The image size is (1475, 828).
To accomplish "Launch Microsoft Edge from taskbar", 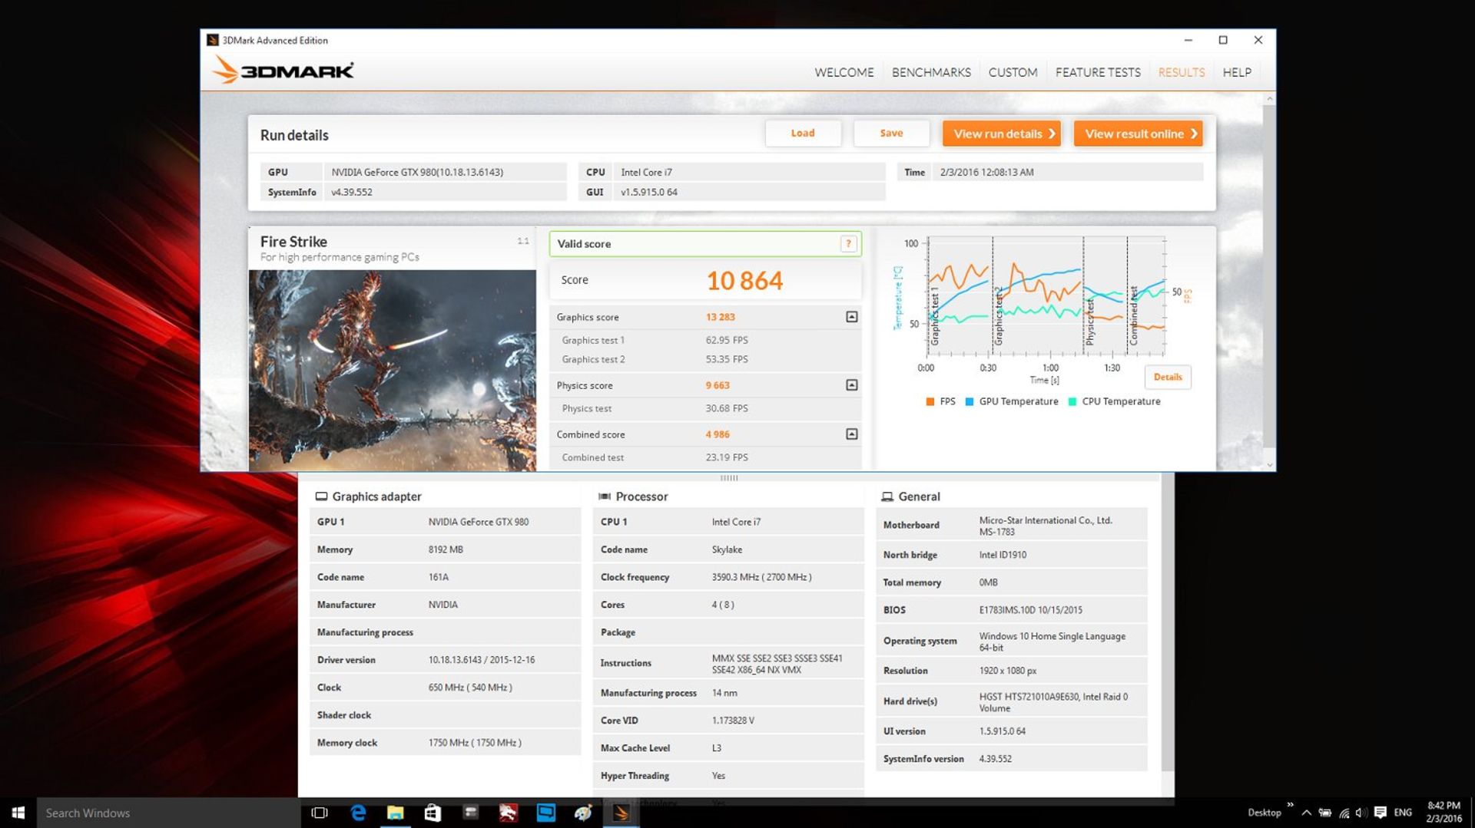I will (x=358, y=813).
